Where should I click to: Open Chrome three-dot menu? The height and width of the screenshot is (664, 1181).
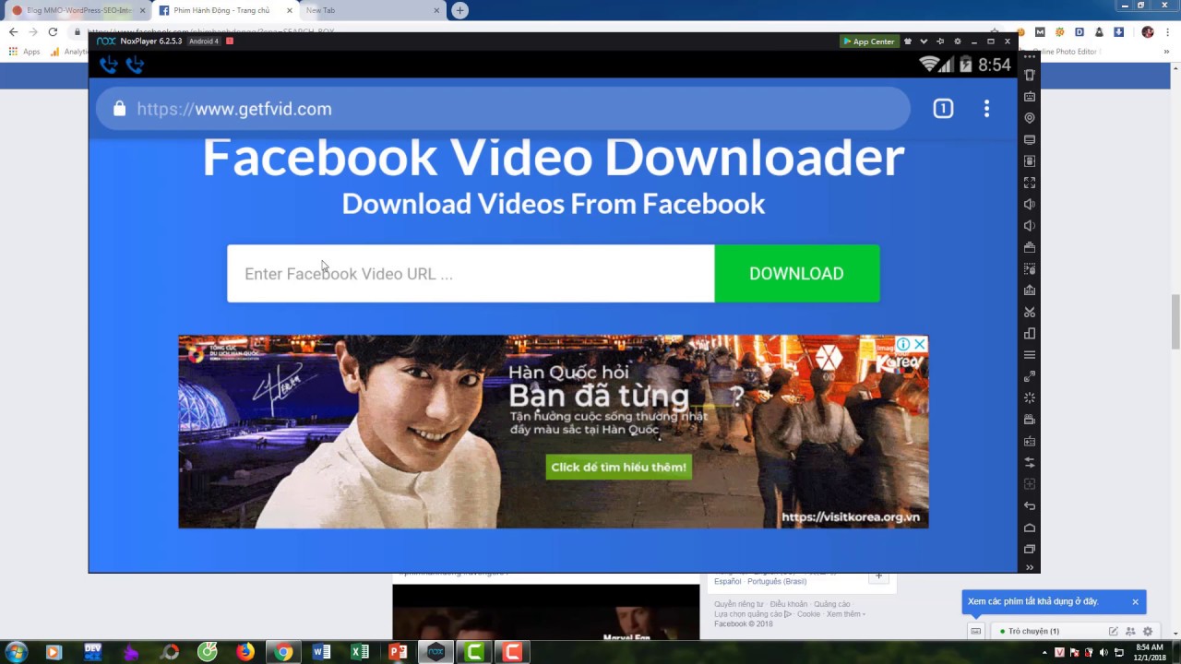[x=1167, y=31]
